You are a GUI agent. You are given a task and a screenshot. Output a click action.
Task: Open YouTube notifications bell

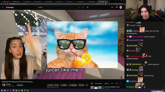116,7
